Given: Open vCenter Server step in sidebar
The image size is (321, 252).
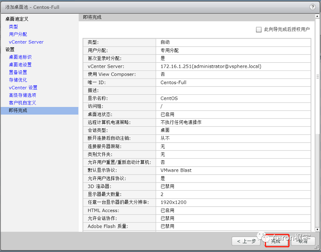Looking at the screenshot, I should (26, 42).
